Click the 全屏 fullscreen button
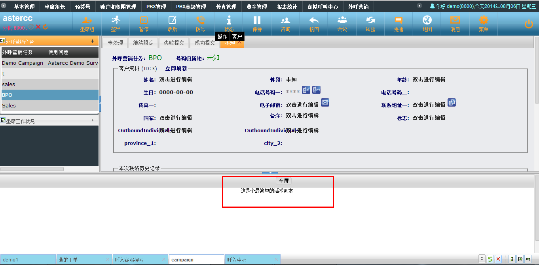 pos(284,181)
